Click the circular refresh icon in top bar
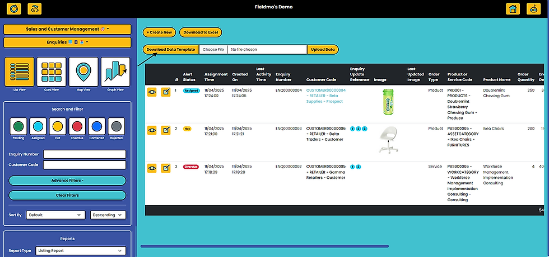549x257 pixels. 14,9
